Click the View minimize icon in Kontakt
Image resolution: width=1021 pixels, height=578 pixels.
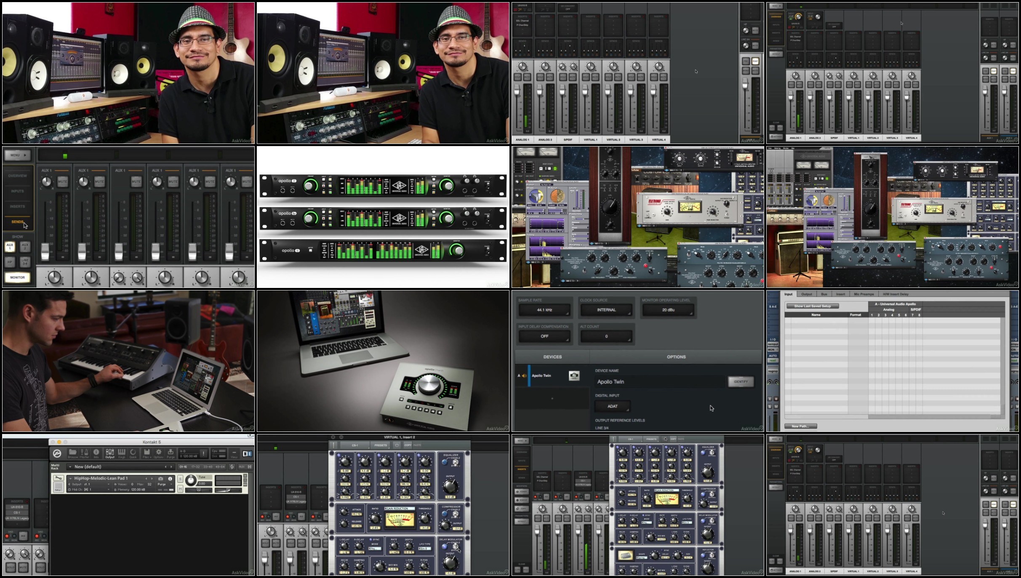coord(234,454)
